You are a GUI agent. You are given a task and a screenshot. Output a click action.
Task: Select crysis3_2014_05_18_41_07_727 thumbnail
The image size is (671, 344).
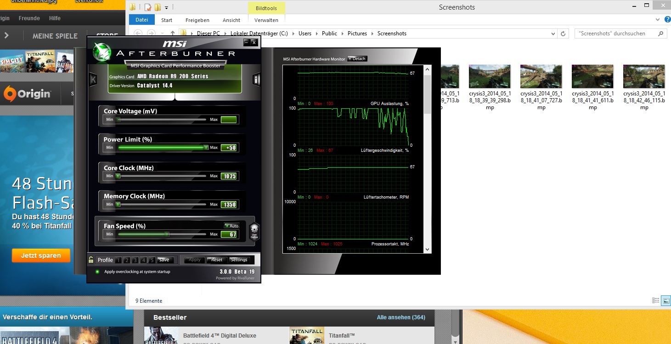pos(541,76)
